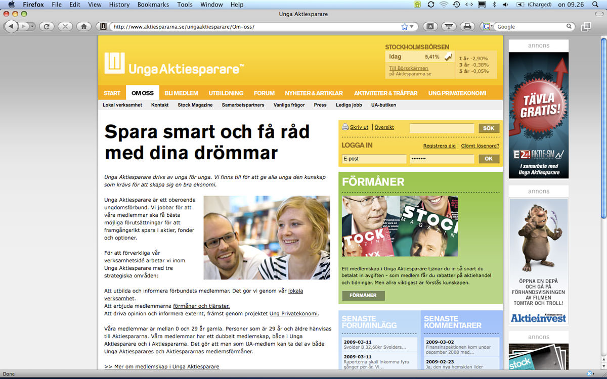This screenshot has width=607, height=379.
Task: Click the Unga Aktiesparare logo
Action: coord(174,64)
